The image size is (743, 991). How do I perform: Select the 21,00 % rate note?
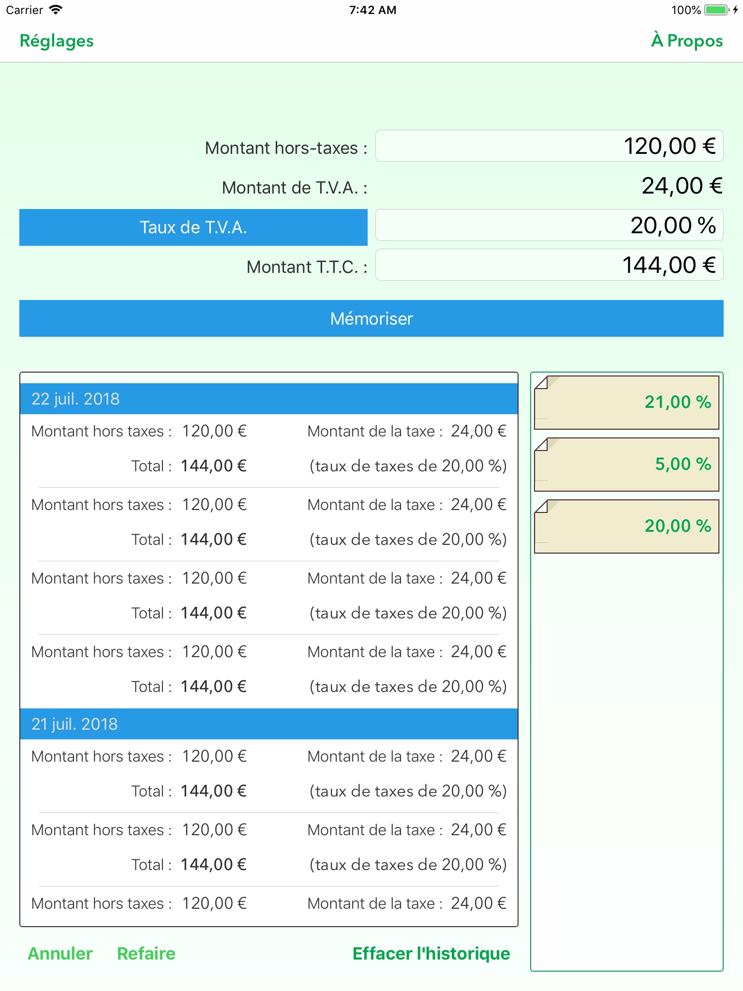tap(626, 403)
